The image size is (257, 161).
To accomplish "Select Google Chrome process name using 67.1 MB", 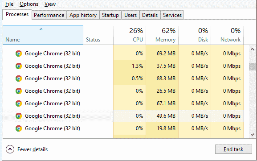I will [x=53, y=103].
